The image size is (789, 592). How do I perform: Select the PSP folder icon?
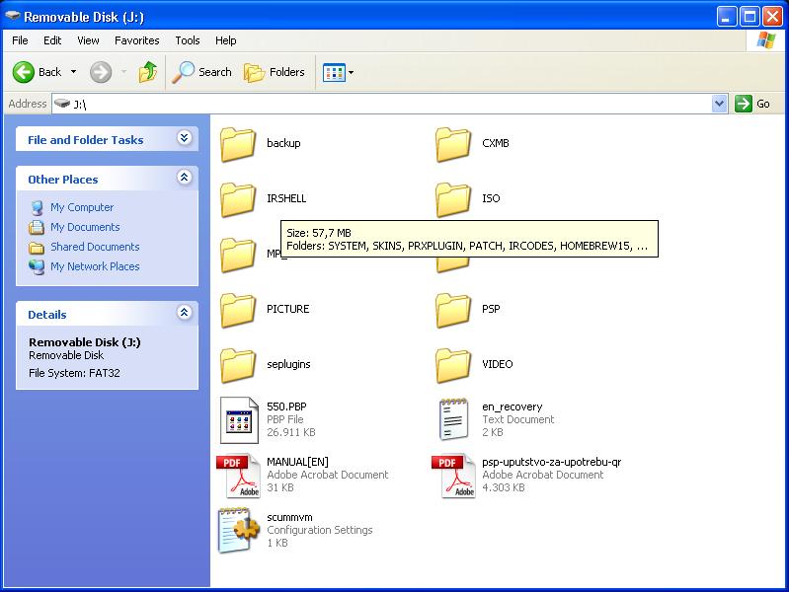[x=453, y=311]
